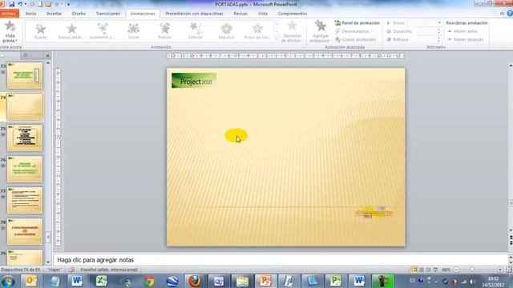Click zoom in plus button
Image resolution: width=513 pixels, height=288 pixels.
pos(500,270)
